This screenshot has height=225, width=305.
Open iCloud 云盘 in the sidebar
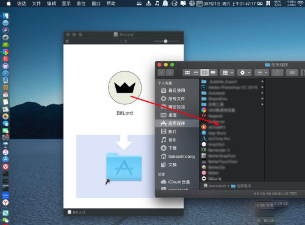point(176,182)
